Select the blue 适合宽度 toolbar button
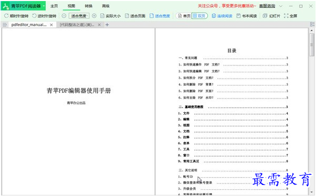The width and height of the screenshot is (316, 196). (160, 16)
